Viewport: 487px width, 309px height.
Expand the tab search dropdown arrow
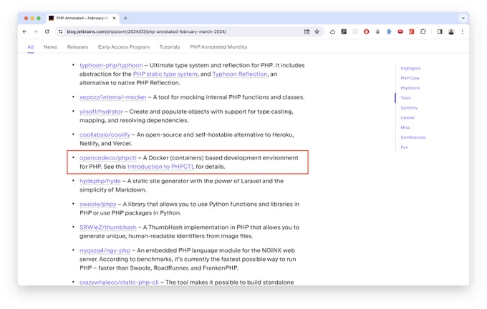463,19
